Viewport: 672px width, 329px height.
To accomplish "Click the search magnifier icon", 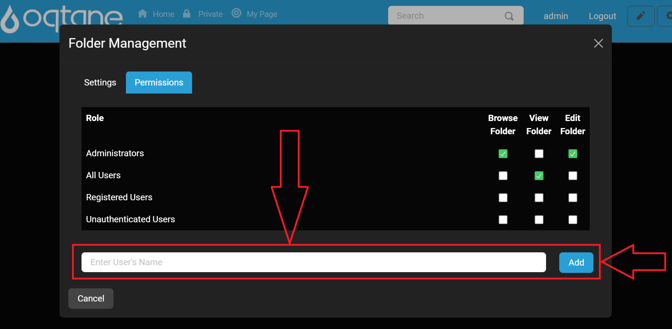I will (509, 16).
